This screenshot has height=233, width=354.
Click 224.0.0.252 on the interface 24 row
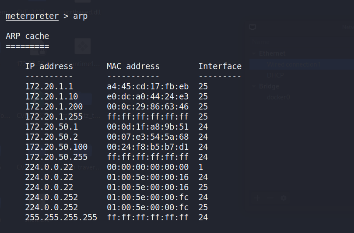(52, 197)
